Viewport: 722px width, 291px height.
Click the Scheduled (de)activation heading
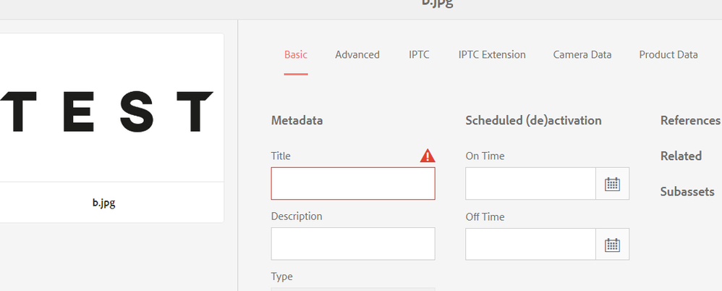pyautogui.click(x=533, y=120)
